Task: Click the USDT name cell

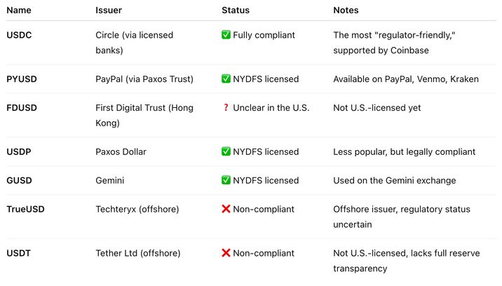Action: (18, 253)
